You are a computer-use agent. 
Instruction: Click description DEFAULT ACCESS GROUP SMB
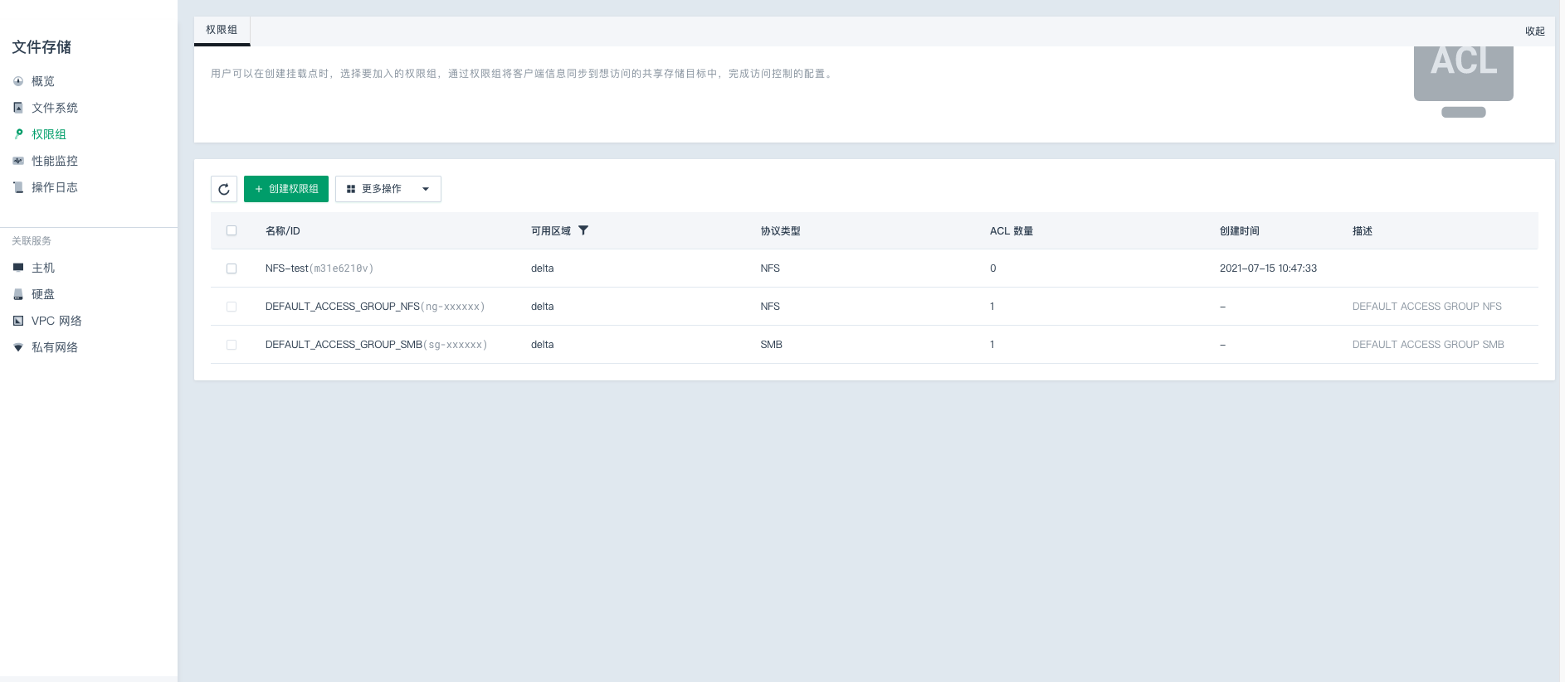tap(1428, 345)
